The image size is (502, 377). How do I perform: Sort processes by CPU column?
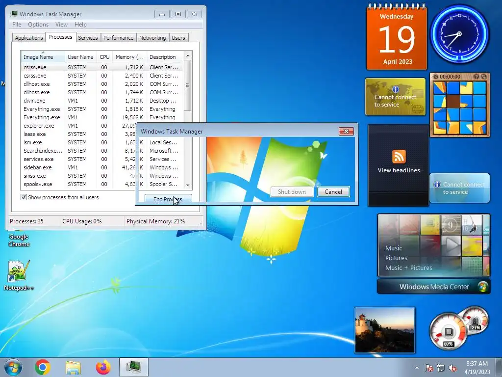coord(104,57)
